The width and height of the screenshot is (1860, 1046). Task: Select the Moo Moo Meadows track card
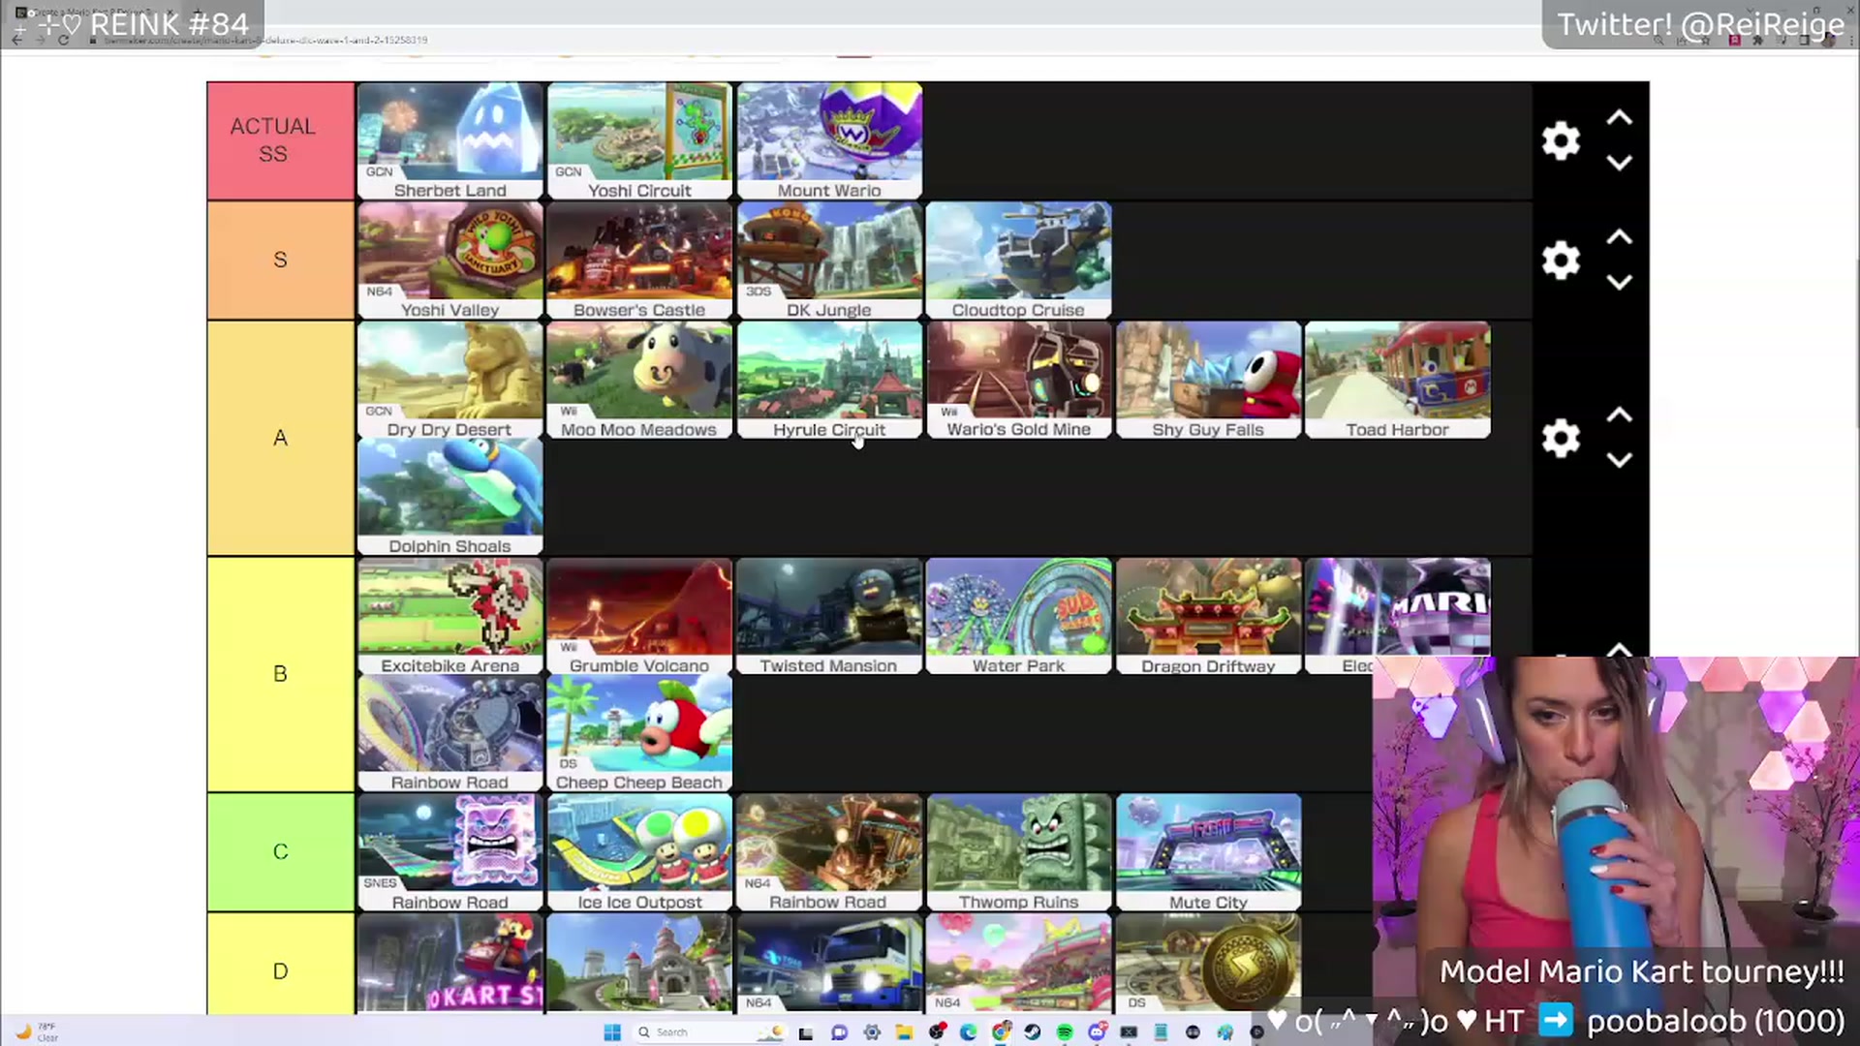click(x=639, y=380)
